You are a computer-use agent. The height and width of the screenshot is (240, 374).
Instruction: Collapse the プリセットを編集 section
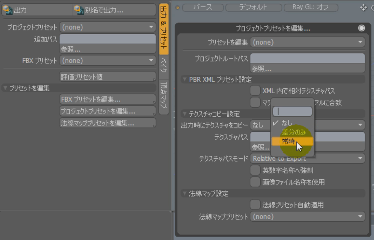[x=5, y=88]
